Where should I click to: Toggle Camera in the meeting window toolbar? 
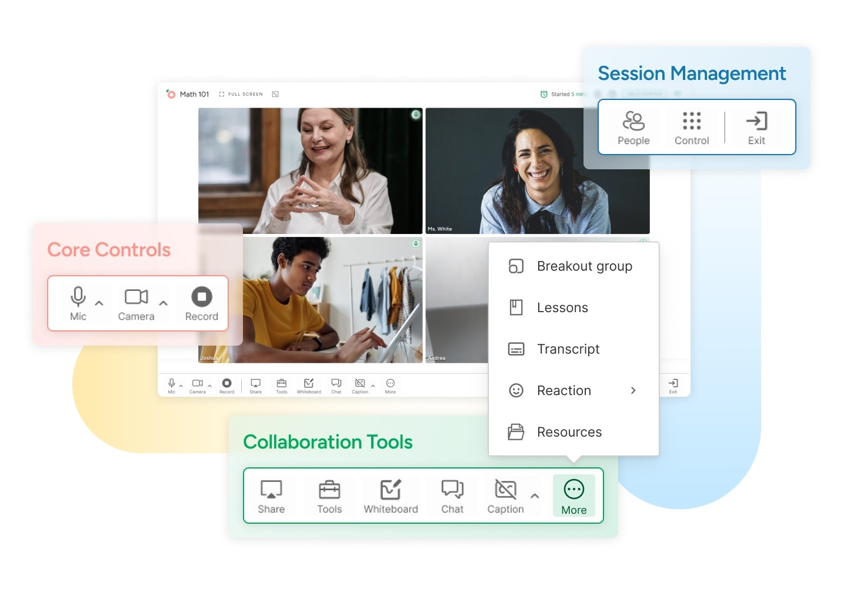tap(198, 386)
